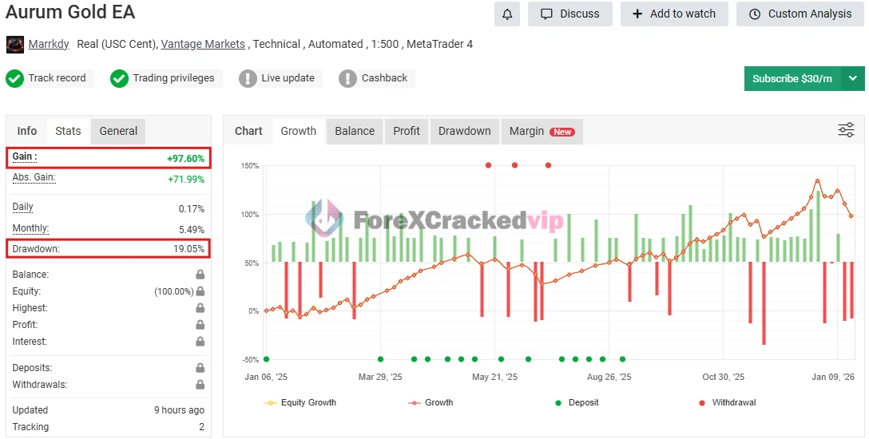The width and height of the screenshot is (869, 439).
Task: Select the Margin chart tab
Action: pos(542,131)
